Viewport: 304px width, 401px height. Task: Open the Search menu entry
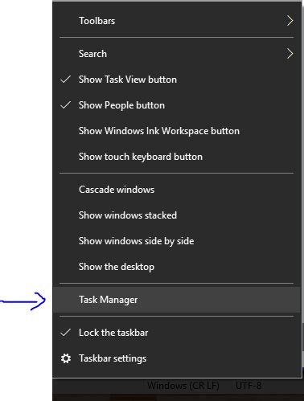(x=177, y=54)
